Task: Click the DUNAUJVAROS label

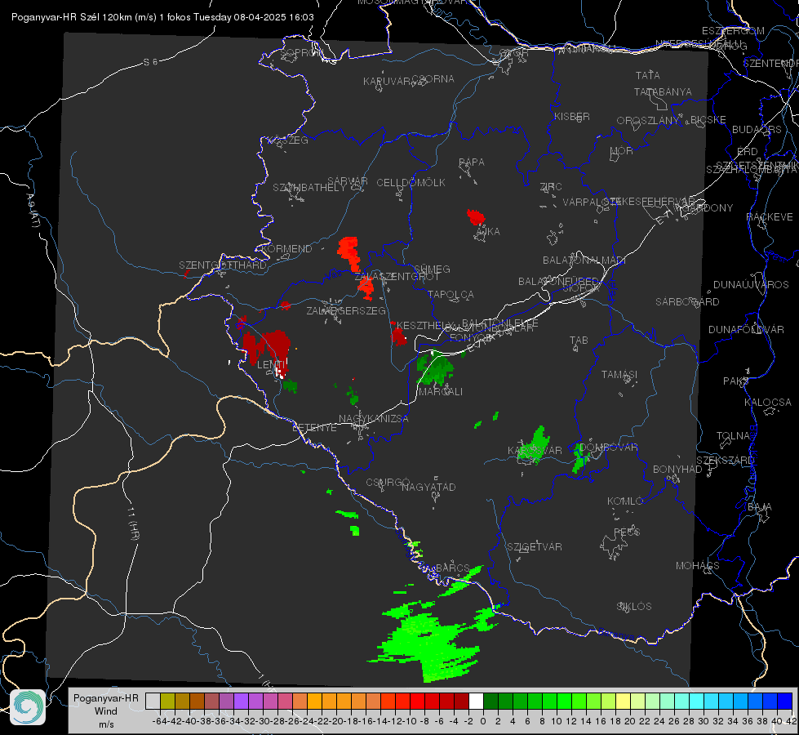Action: click(x=751, y=285)
